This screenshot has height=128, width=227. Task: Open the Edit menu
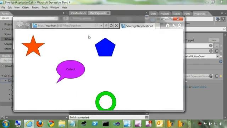pyautogui.click(x=10, y=7)
